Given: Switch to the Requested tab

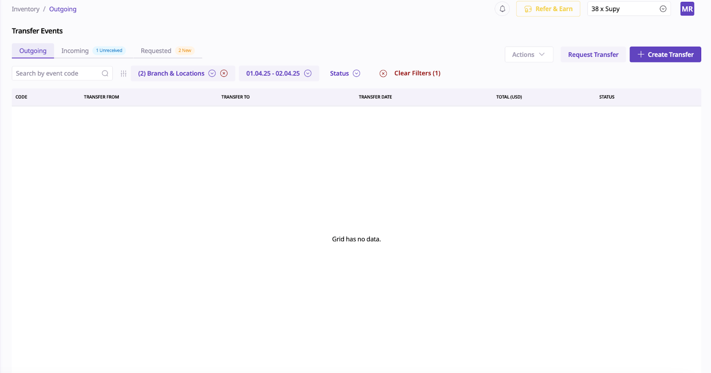Looking at the screenshot, I should click(x=156, y=51).
